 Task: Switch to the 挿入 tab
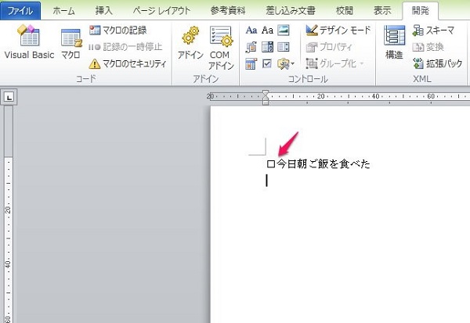click(x=103, y=11)
